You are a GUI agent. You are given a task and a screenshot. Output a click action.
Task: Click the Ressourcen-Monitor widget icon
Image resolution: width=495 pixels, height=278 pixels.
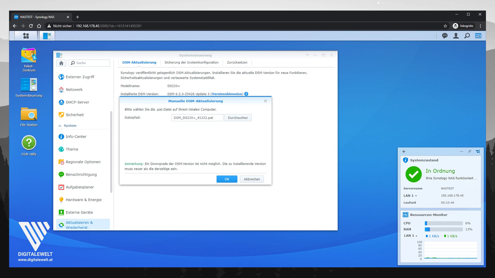[x=406, y=215]
